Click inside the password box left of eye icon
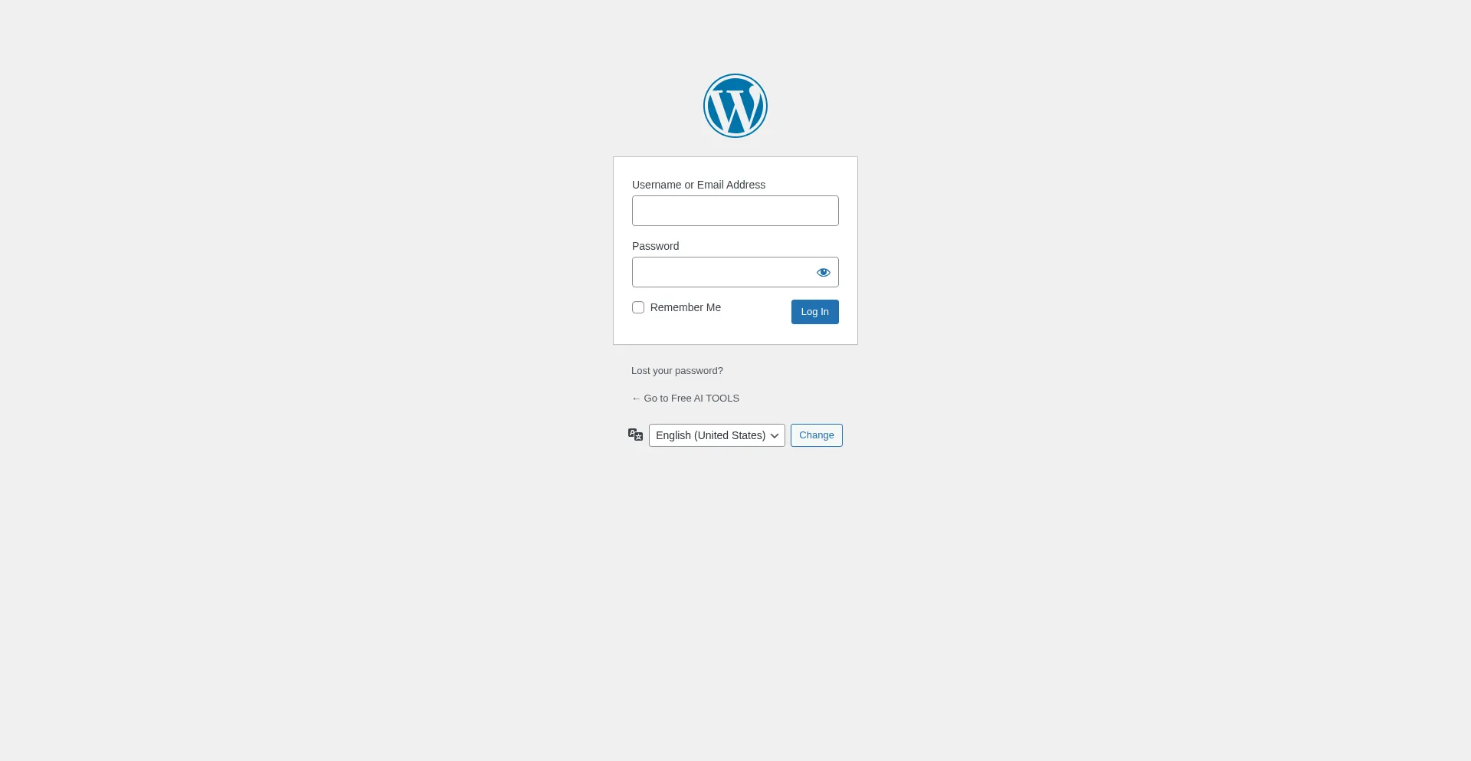This screenshot has width=1471, height=761. coord(720,272)
